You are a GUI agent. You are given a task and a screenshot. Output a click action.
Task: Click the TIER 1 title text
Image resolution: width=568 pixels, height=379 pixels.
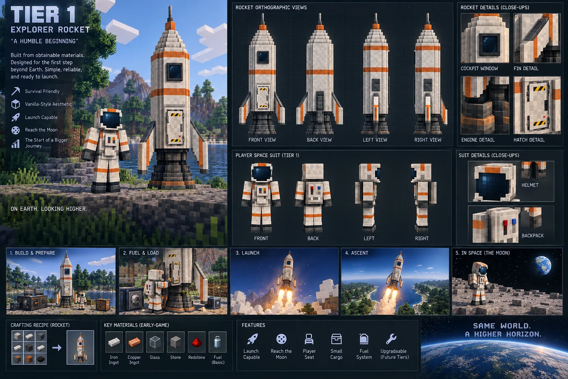pyautogui.click(x=43, y=15)
